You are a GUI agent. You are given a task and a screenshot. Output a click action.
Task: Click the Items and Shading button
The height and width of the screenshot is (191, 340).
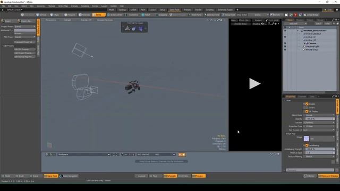328,176
